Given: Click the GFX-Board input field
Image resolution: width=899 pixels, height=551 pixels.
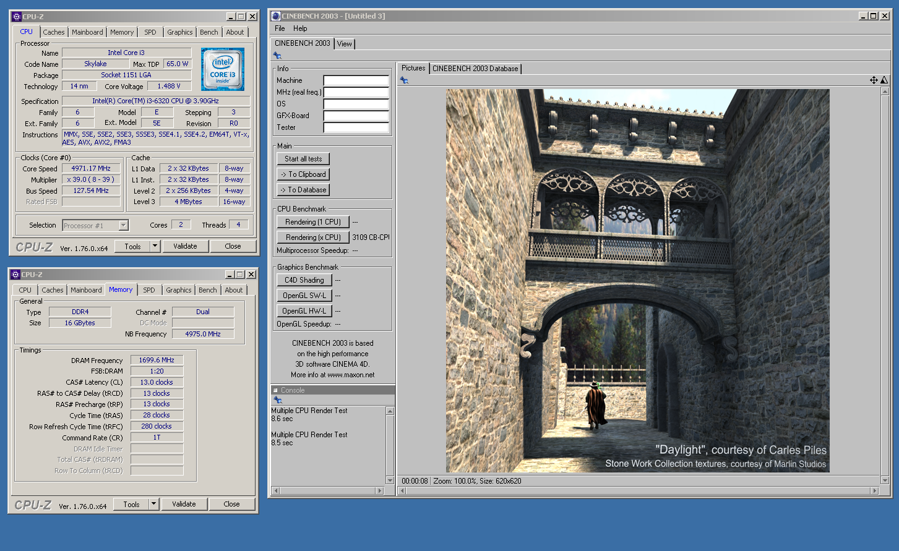Looking at the screenshot, I should click(x=356, y=116).
